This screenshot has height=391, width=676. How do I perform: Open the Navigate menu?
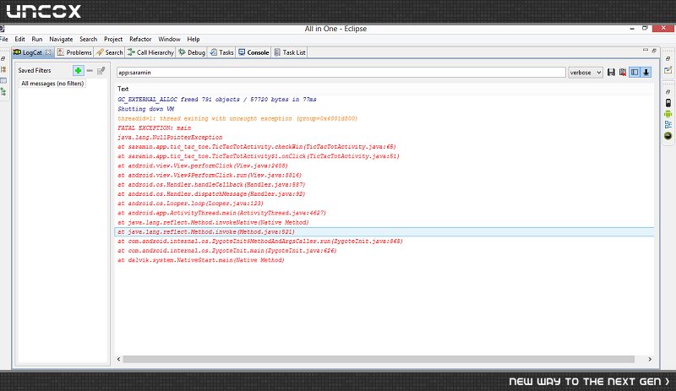61,39
